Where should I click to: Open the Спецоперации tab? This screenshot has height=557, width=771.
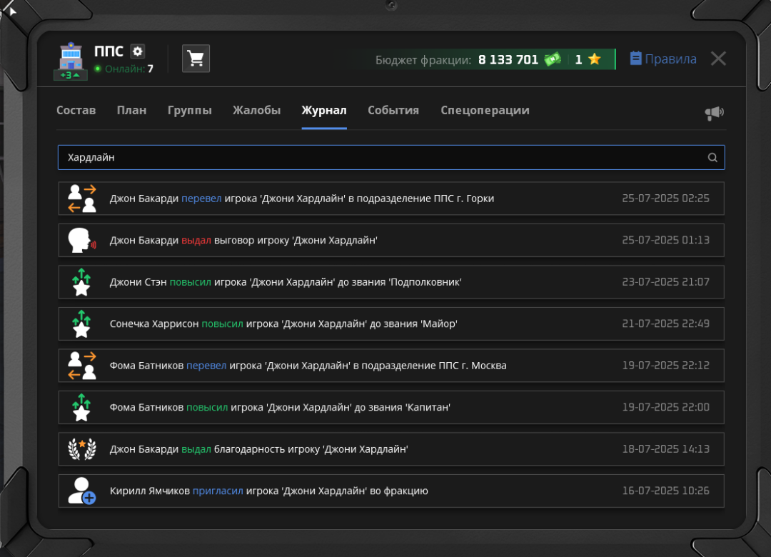point(485,110)
